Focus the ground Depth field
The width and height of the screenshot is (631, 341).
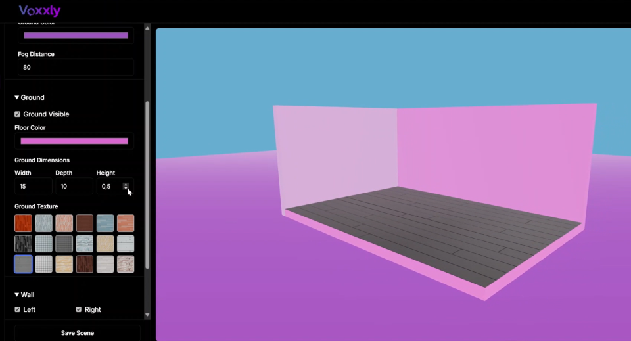coord(74,186)
